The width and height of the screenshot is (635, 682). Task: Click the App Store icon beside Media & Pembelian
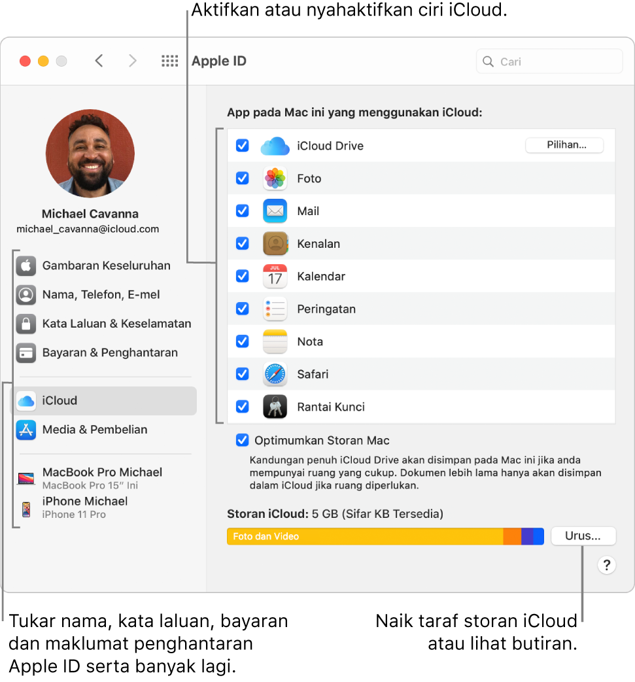(x=26, y=430)
